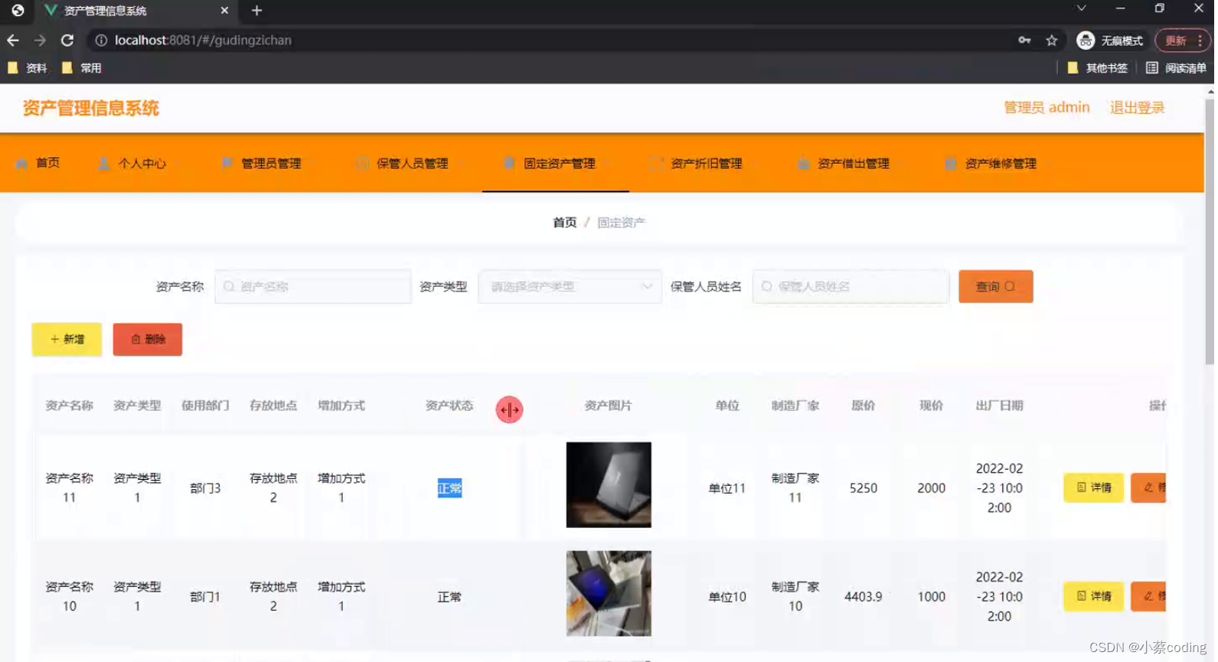Go forward using the browser forward arrow

(x=40, y=41)
